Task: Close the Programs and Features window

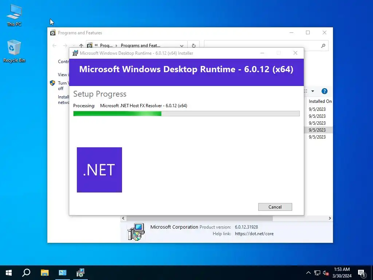Action: 325,32
